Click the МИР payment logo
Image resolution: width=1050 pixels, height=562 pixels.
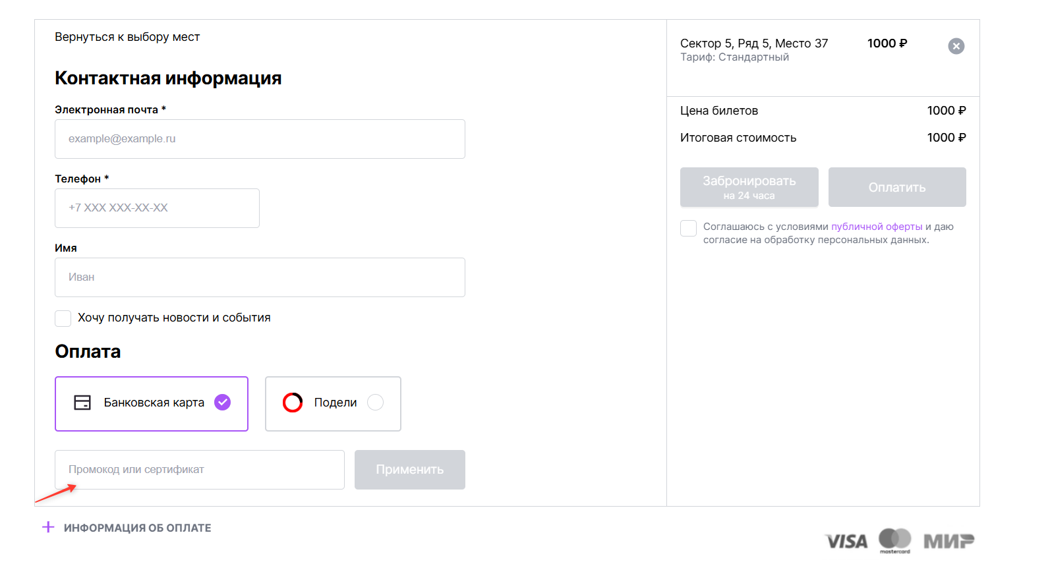pyautogui.click(x=948, y=541)
